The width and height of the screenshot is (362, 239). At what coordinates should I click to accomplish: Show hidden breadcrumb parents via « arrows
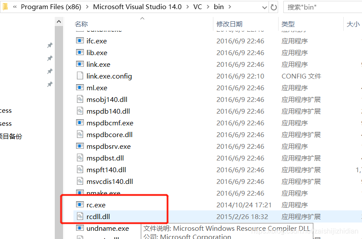tap(15, 7)
